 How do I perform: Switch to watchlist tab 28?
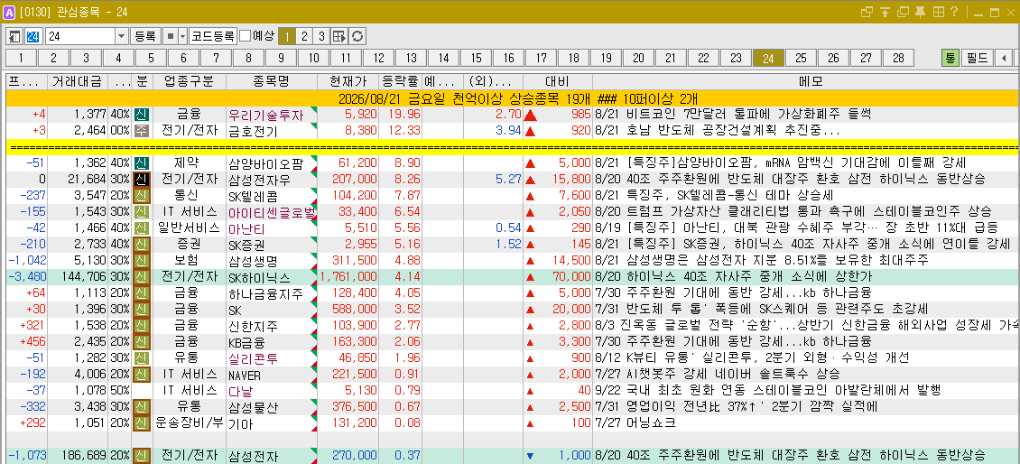898,58
